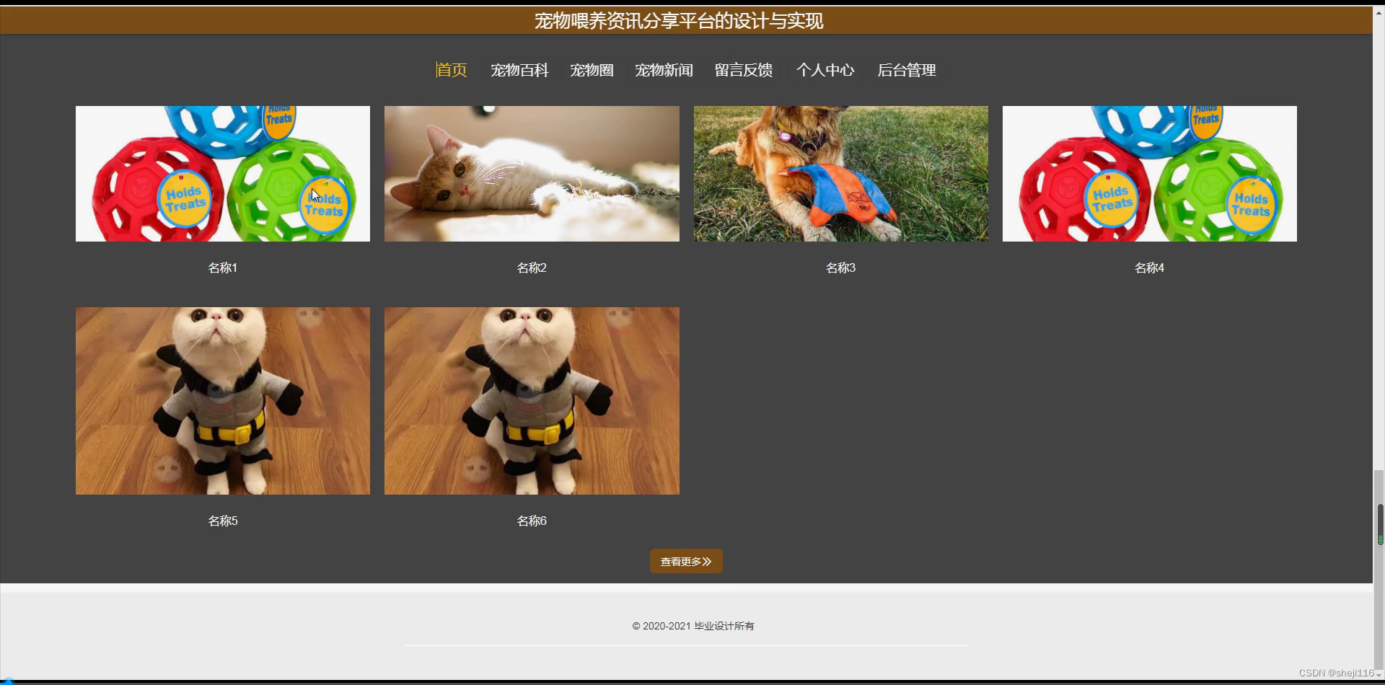Screen dimensions: 1385x685
Task: Open the 后台管理 navigation menu item
Action: (906, 70)
